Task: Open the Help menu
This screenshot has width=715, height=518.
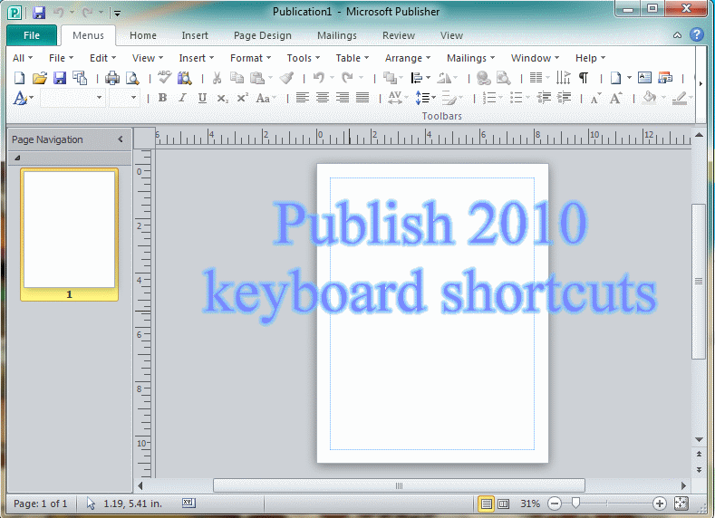Action: click(x=590, y=58)
